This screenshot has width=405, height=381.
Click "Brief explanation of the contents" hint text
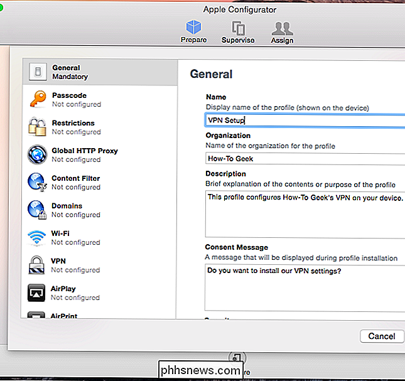tap(300, 185)
